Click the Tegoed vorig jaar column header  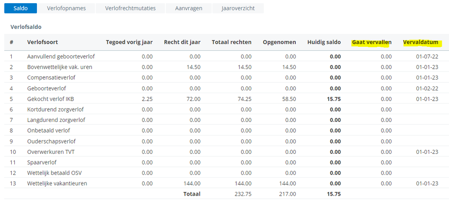pyautogui.click(x=129, y=42)
